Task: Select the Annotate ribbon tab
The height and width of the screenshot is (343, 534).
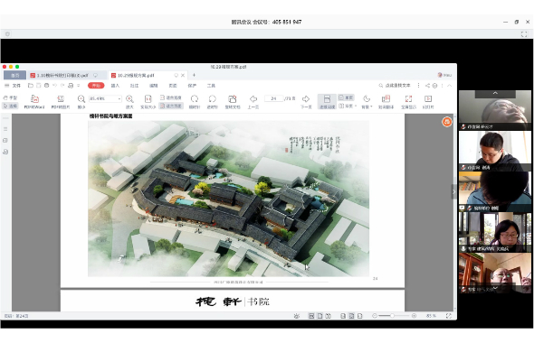Action: (x=135, y=86)
